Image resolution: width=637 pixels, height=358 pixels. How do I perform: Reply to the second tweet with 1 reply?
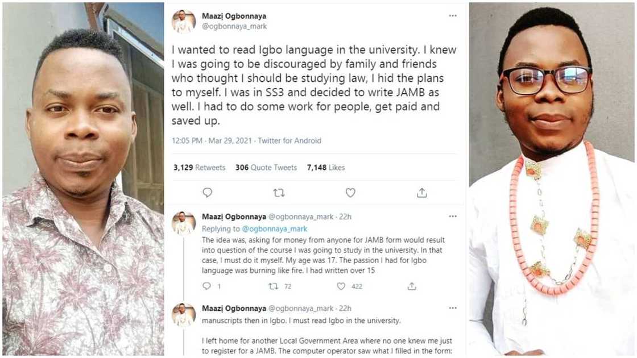[207, 286]
